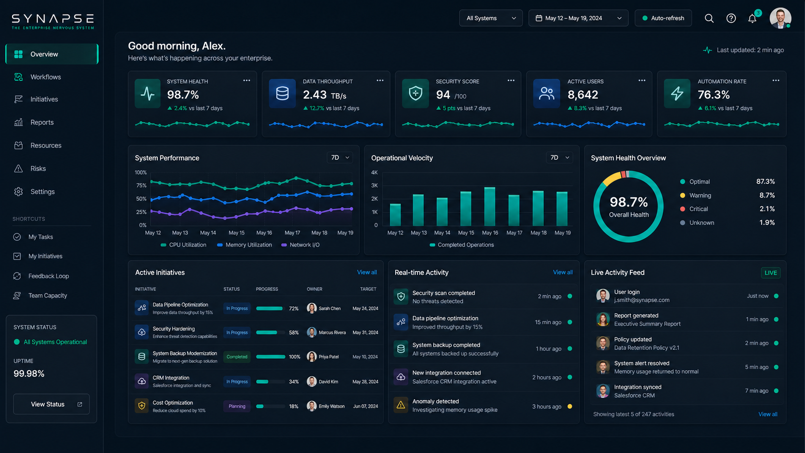
Task: Open Data Throughput card options menu
Action: [x=380, y=80]
